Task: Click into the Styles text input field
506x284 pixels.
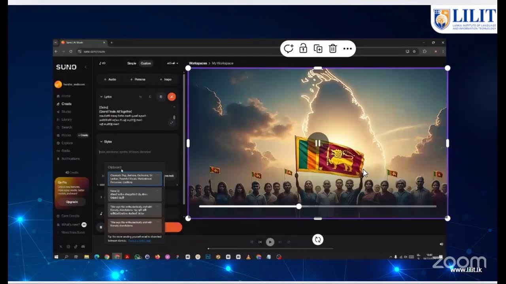Action: pyautogui.click(x=137, y=152)
